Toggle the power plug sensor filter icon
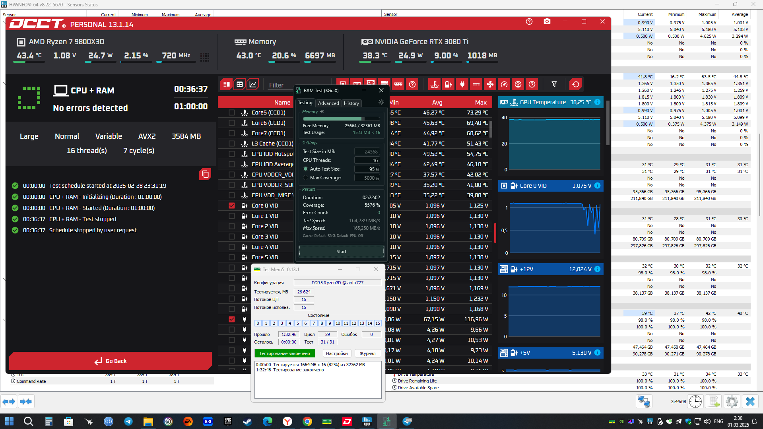The height and width of the screenshot is (429, 763). point(462,84)
